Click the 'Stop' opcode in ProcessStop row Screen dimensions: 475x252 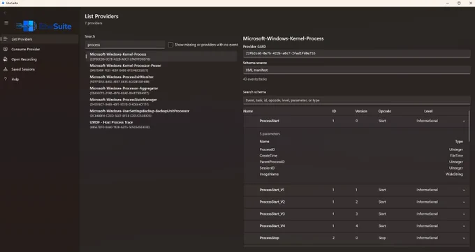[382, 238]
